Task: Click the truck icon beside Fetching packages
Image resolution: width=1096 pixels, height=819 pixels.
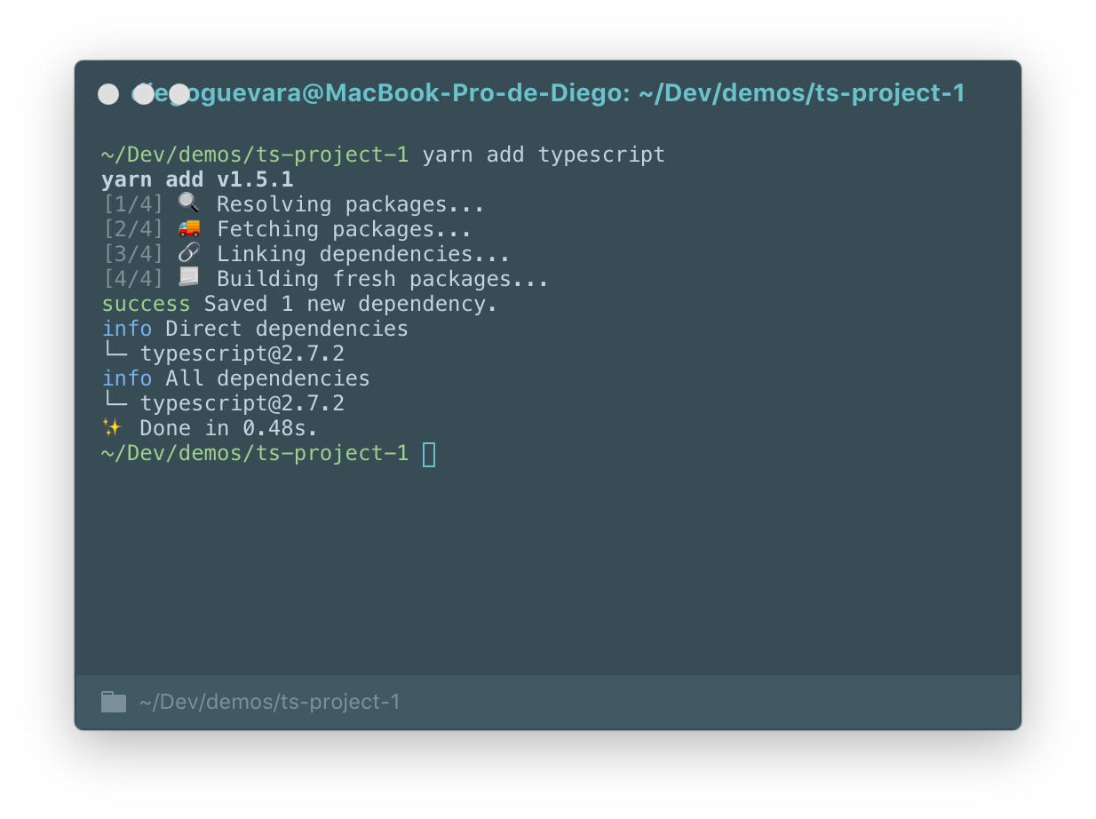Action: (x=187, y=228)
